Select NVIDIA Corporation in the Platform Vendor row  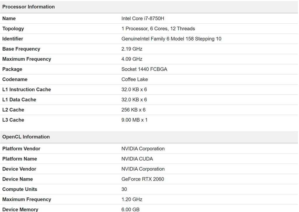click(x=143, y=149)
